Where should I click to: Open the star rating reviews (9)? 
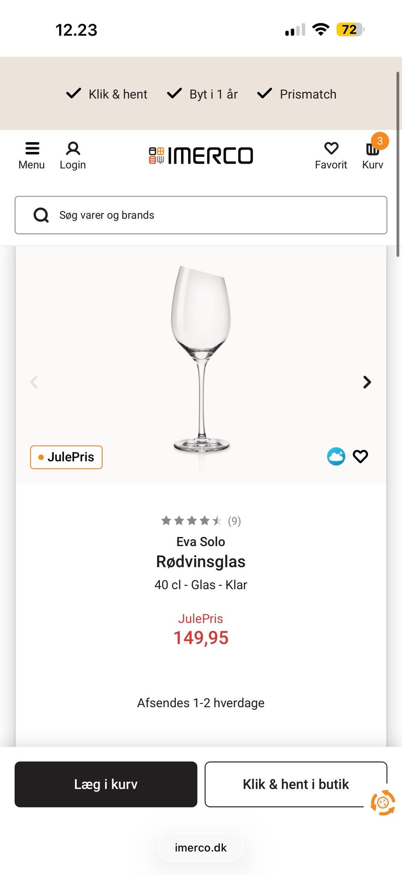coord(201,521)
